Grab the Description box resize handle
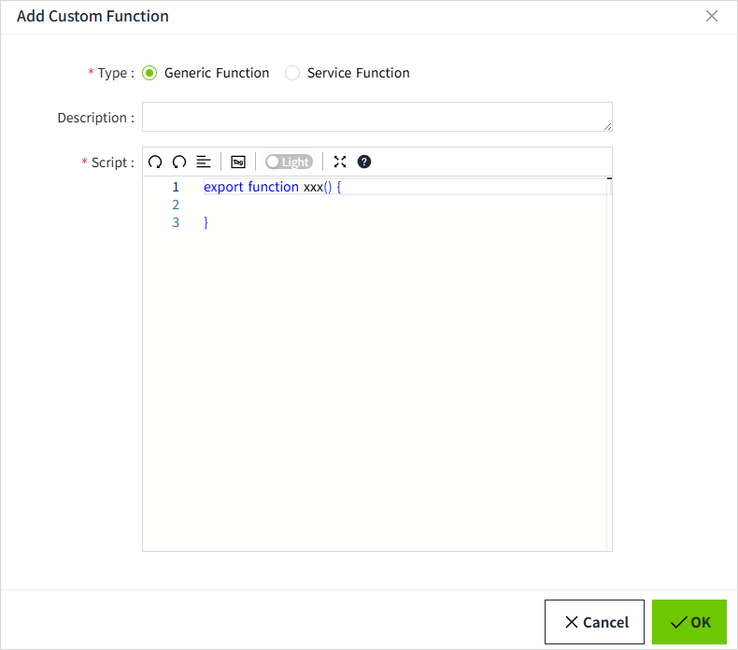The width and height of the screenshot is (738, 650). (x=607, y=126)
